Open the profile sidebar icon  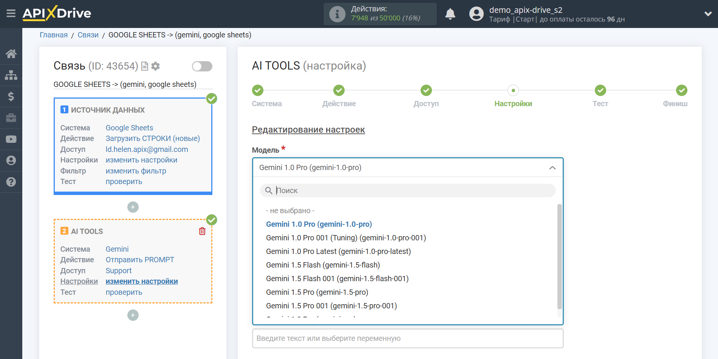11,161
